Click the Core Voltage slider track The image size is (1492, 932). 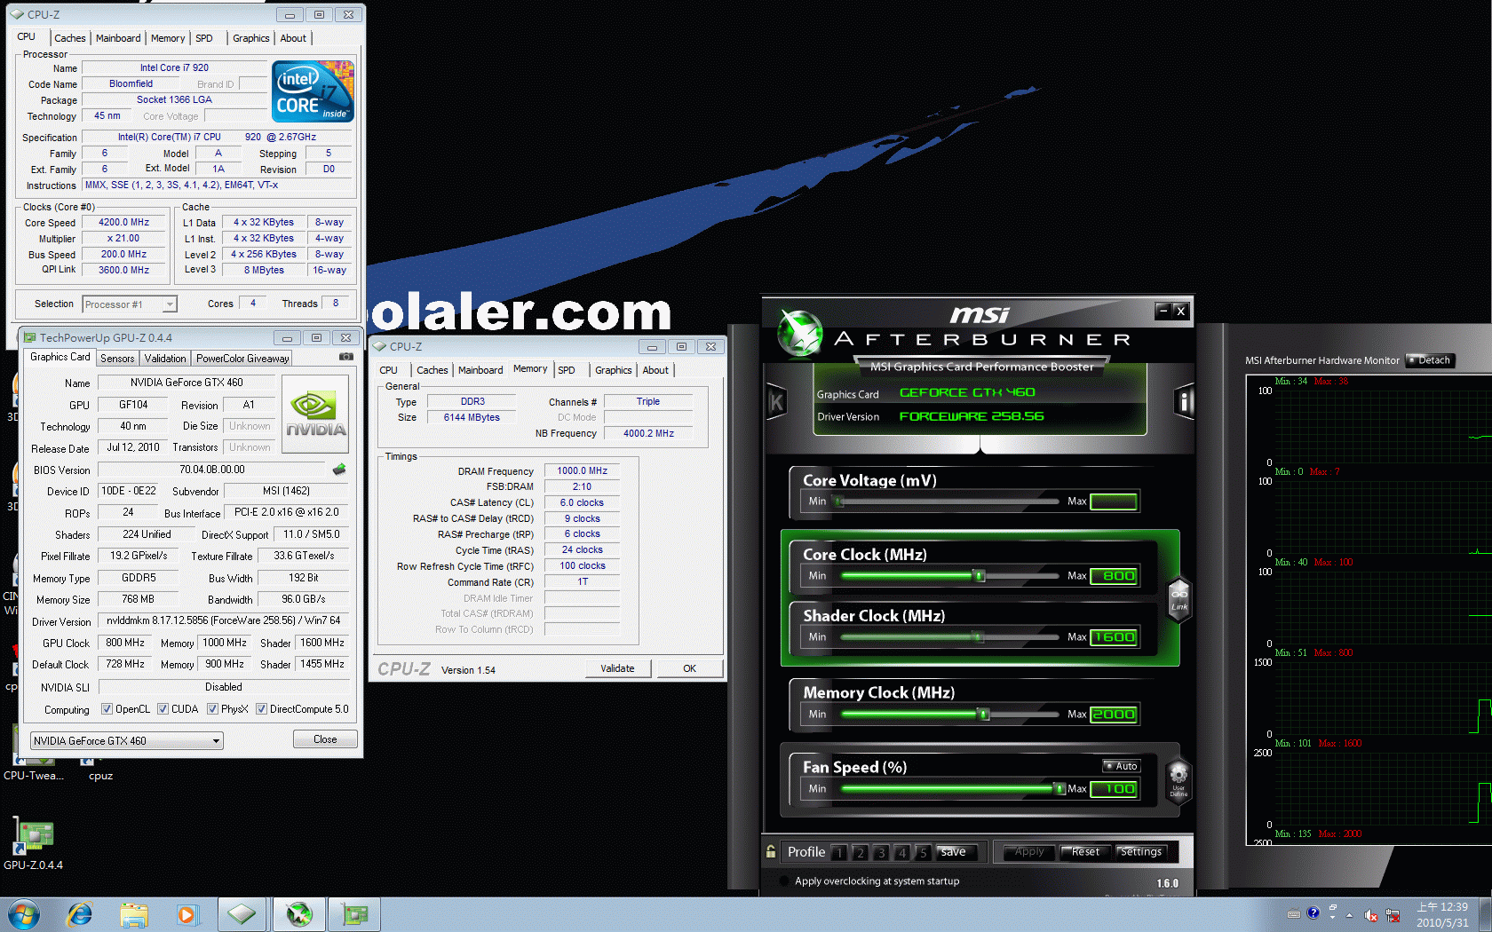948,502
